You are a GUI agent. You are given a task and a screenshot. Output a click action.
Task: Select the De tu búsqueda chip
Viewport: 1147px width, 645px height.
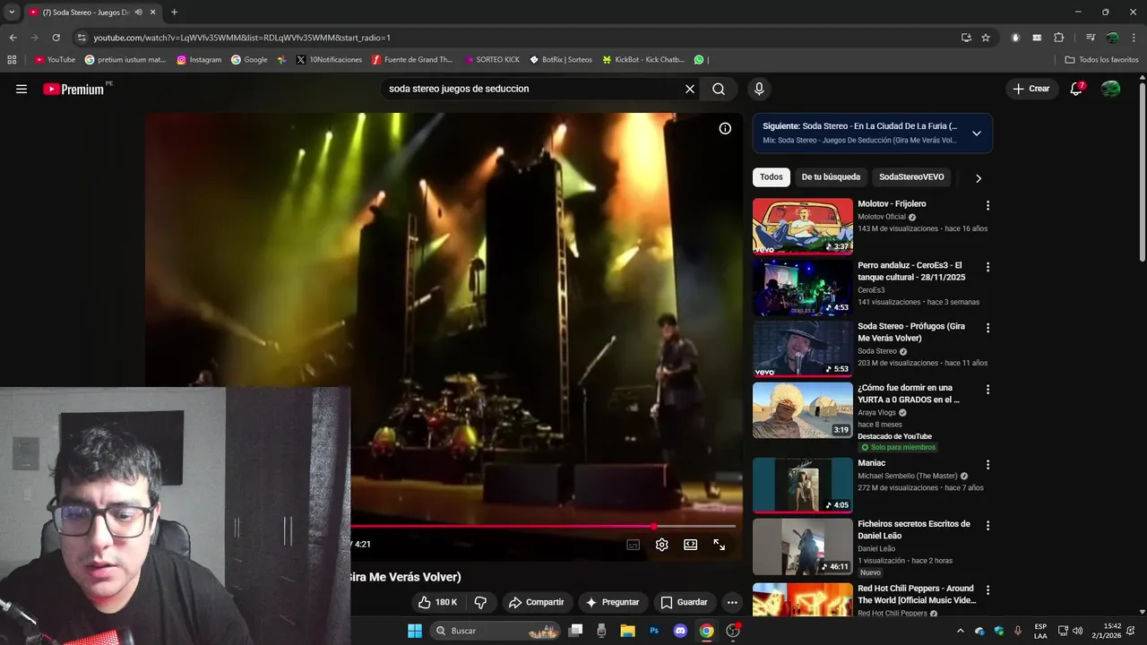click(x=831, y=177)
